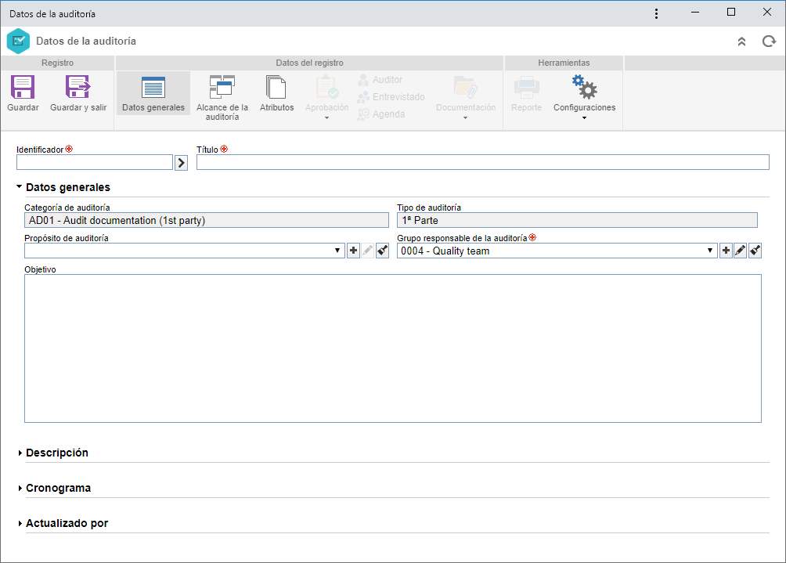Clear the Propósito de auditoría field
The width and height of the screenshot is (786, 563).
[x=383, y=251]
